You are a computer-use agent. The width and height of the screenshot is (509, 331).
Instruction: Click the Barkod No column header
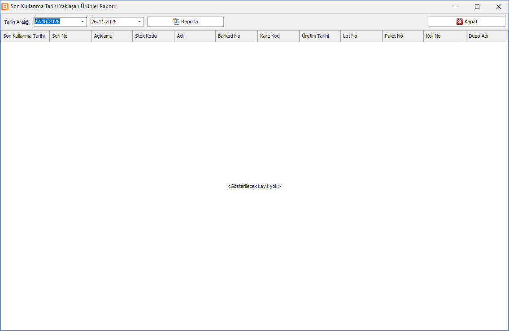pyautogui.click(x=236, y=36)
